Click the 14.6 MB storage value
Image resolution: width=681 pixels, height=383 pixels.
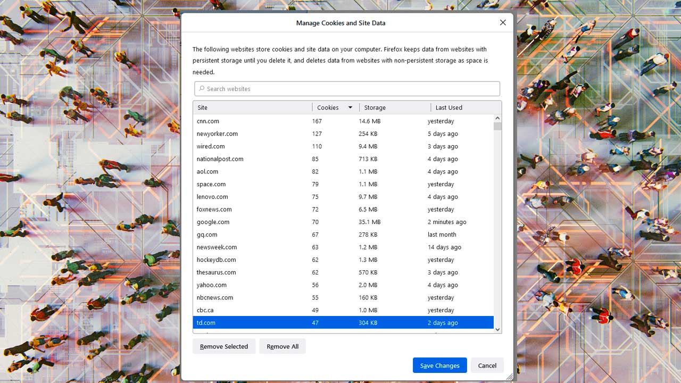pos(369,121)
